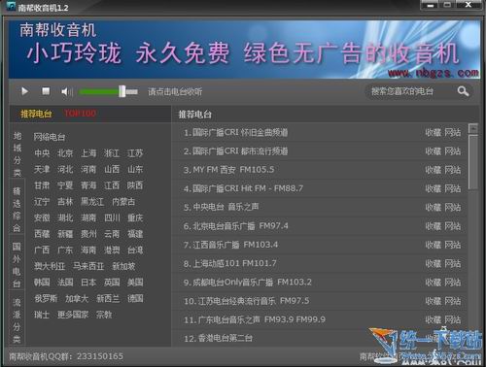Play station 9 成都电台Only音乐广播

tap(248, 283)
